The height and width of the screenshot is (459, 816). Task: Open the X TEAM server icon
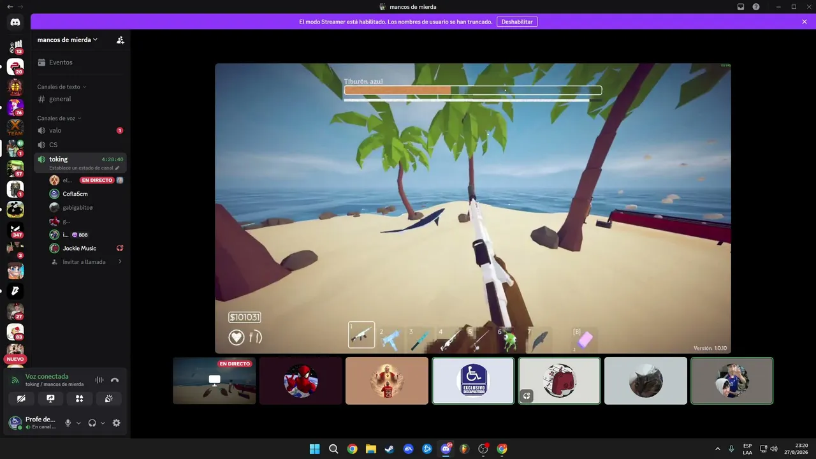click(x=15, y=127)
